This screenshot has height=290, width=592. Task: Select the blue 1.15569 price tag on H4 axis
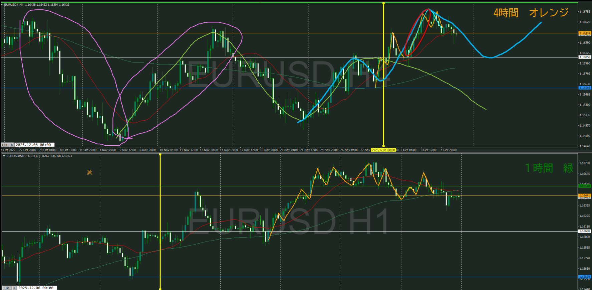point(584,88)
